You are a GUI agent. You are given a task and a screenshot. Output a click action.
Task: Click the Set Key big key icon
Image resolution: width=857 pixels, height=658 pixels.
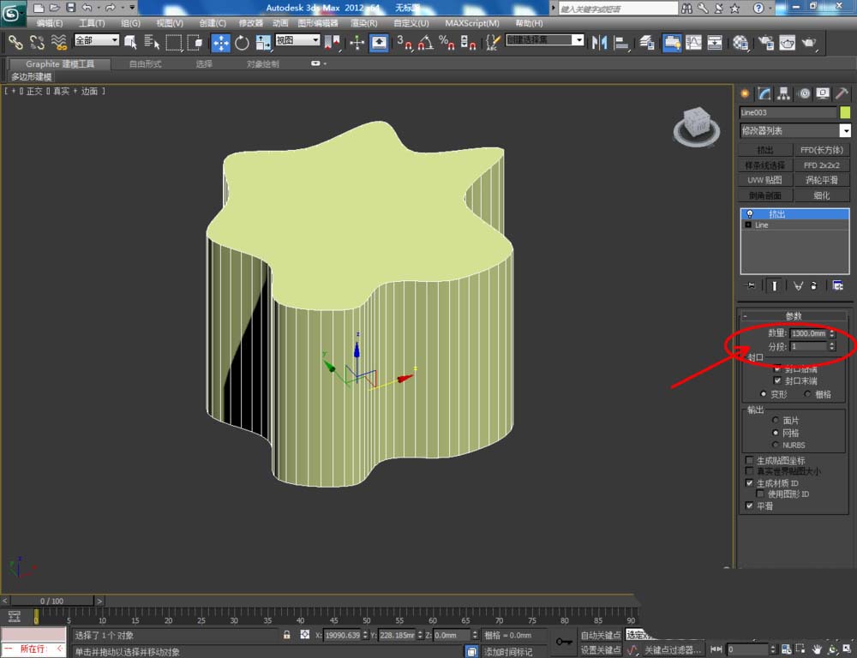click(x=563, y=641)
